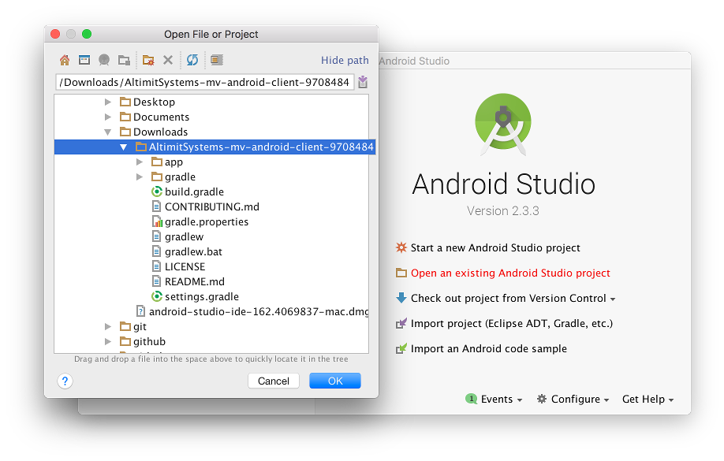The image size is (724, 461).
Task: Jump to Desktop directory toolbar icon
Action: 84,60
